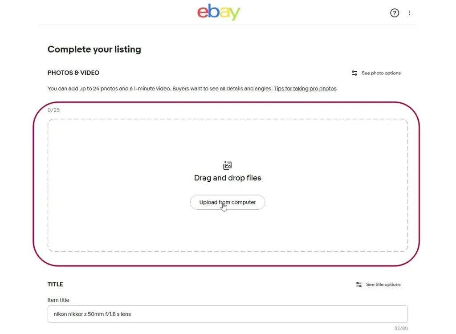The image size is (456, 334).
Task: Click the Drag and drop files text
Action: coord(228,178)
